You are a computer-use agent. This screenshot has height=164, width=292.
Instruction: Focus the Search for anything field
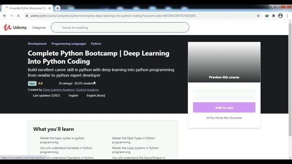[x=120, y=27]
